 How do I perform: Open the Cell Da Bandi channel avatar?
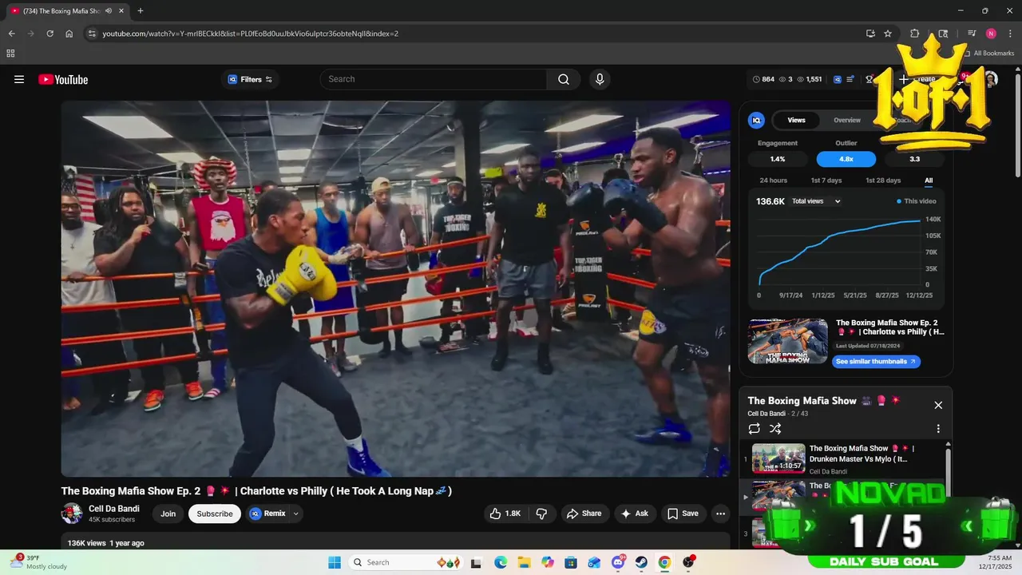tap(72, 514)
